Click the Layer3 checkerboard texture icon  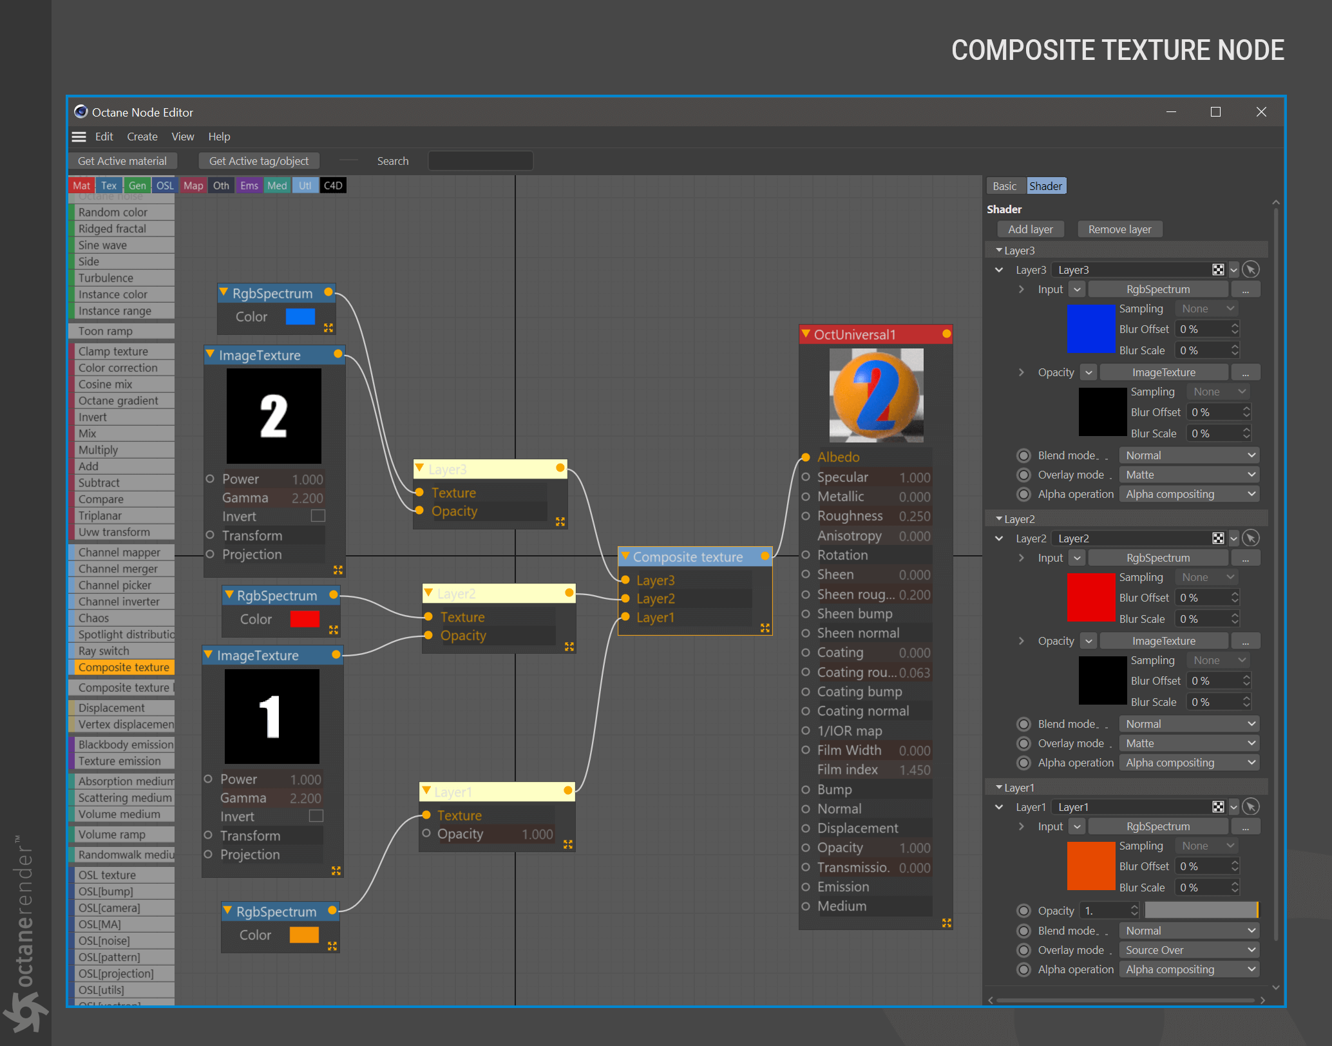(x=1217, y=270)
